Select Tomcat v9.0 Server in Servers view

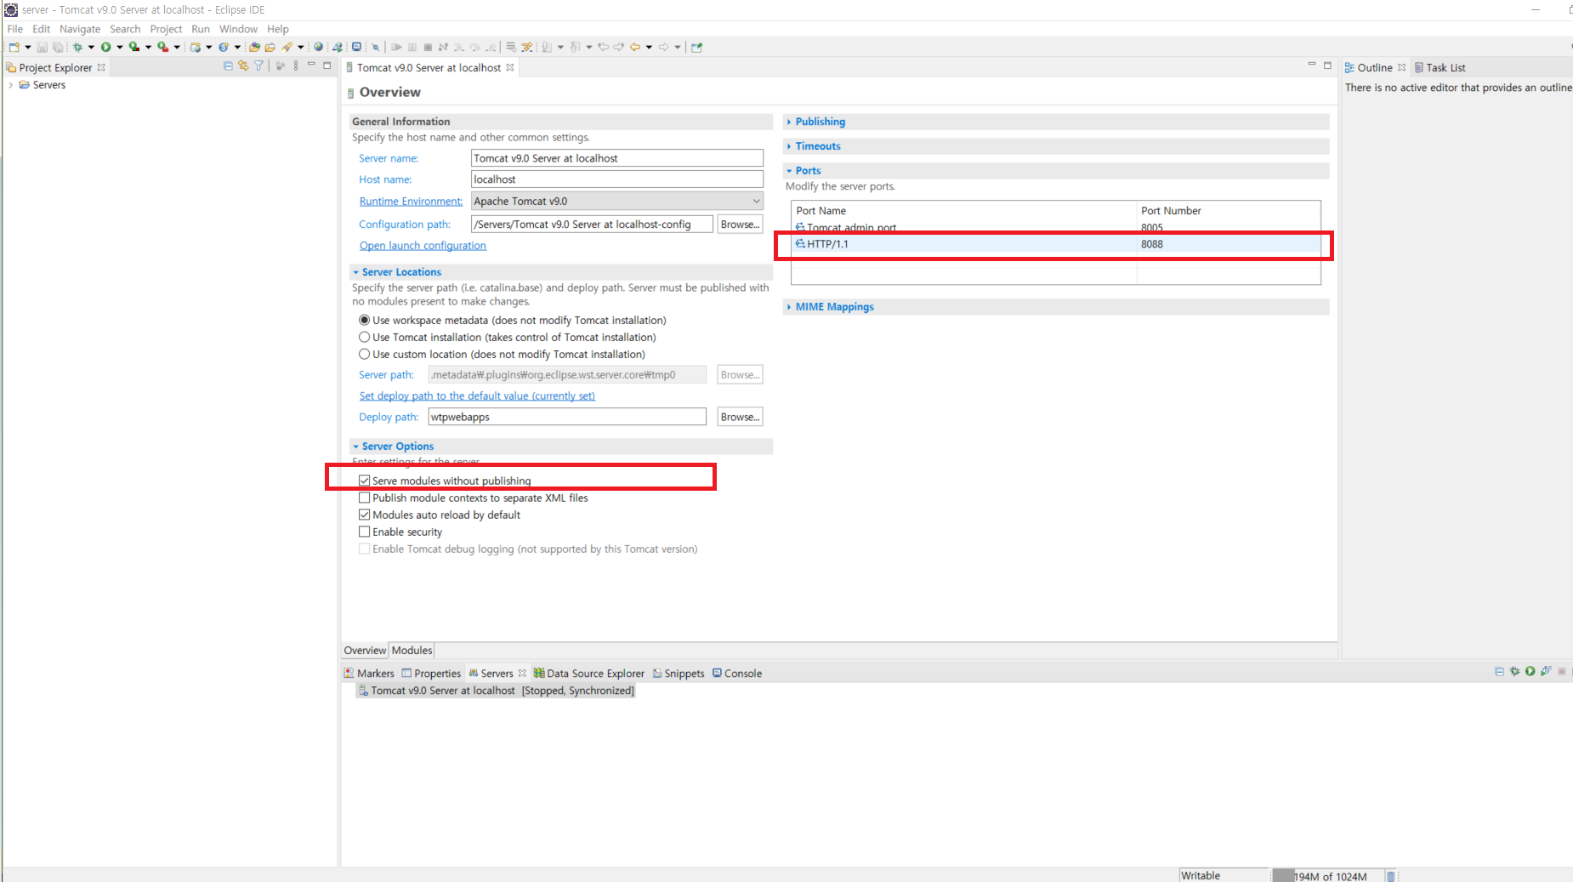pos(497,691)
